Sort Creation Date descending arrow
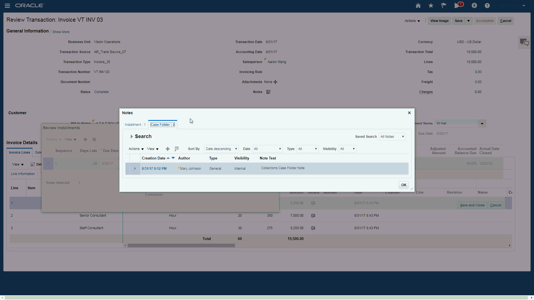Image resolution: width=534 pixels, height=300 pixels. click(173, 158)
